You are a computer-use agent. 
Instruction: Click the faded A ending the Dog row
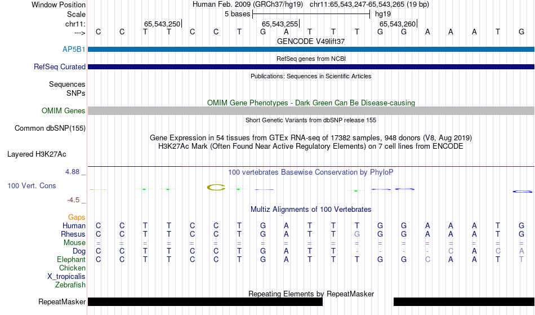click(x=521, y=251)
